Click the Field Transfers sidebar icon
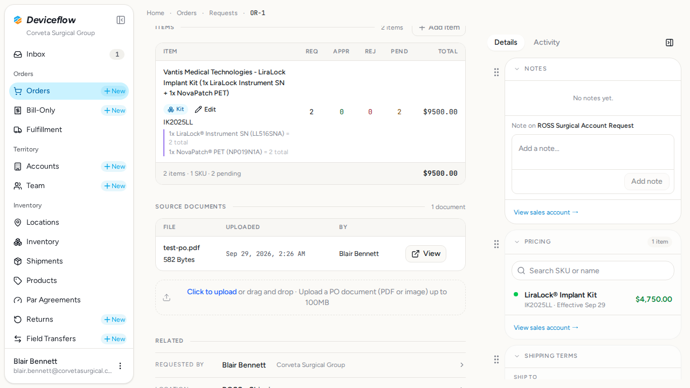690x388 pixels. pyautogui.click(x=18, y=339)
